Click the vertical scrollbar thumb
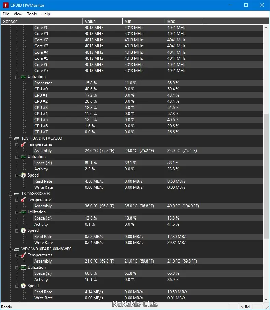This screenshot has height=310, width=270. click(266, 176)
